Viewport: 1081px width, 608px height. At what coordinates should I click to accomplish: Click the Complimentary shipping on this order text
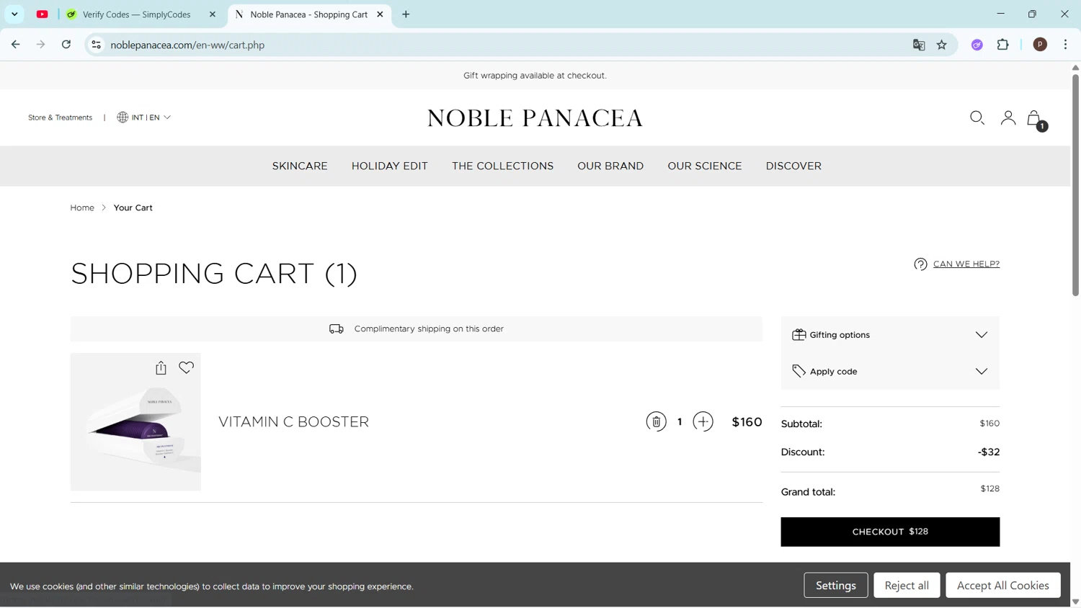click(429, 329)
